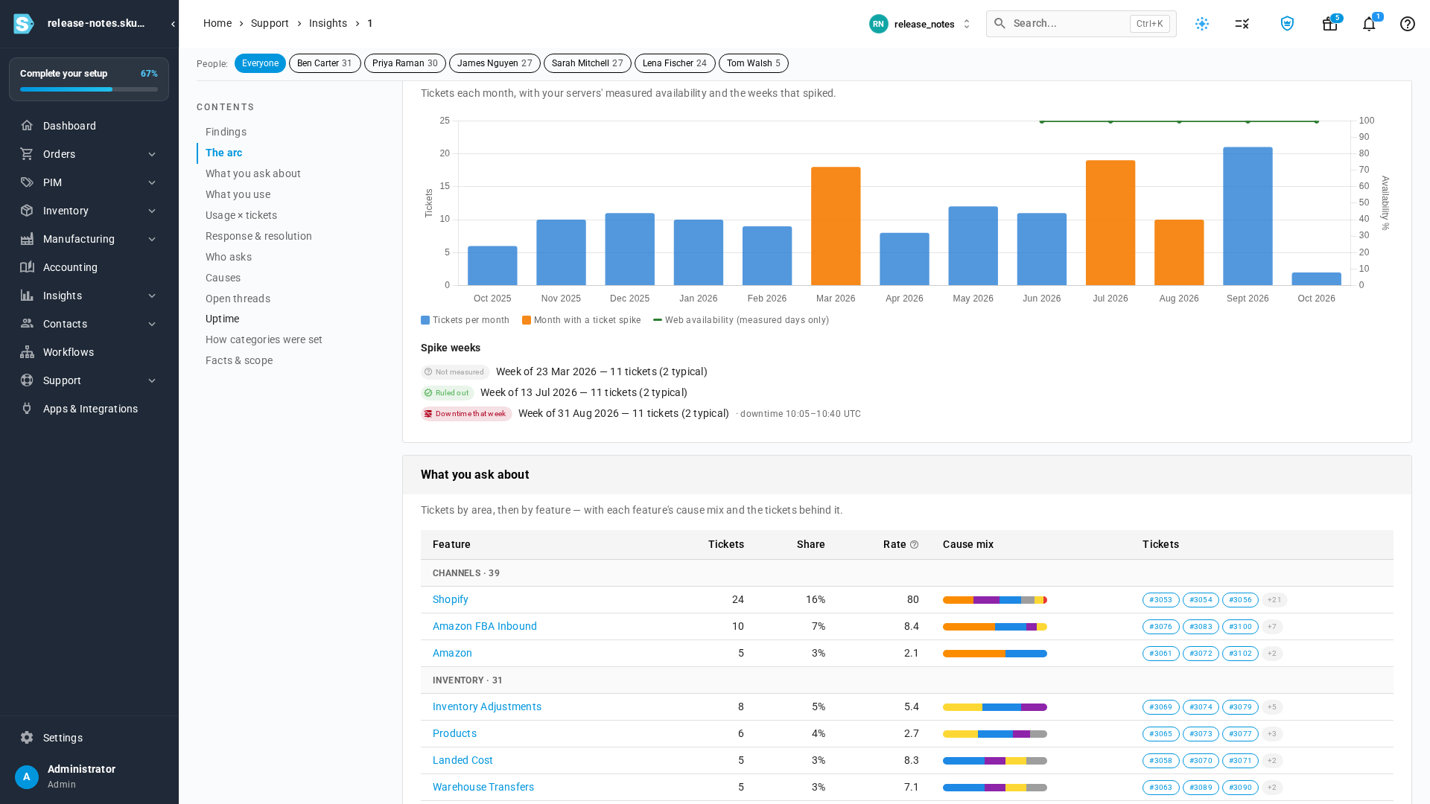Image resolution: width=1430 pixels, height=804 pixels.
Task: Click the setup progress bar
Action: tap(89, 89)
